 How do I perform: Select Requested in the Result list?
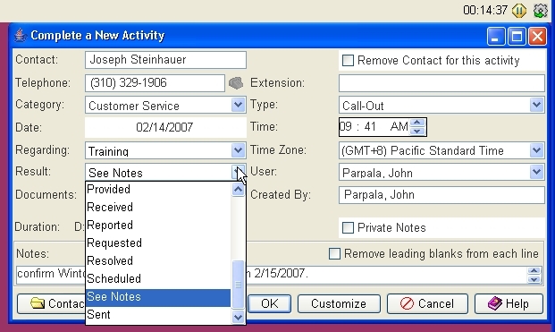[x=158, y=243]
